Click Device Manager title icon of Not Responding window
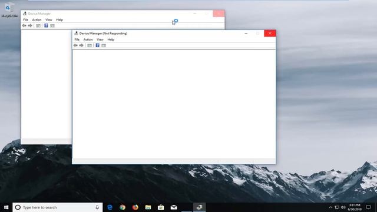Viewport: 377px width, 212px height. (76, 33)
